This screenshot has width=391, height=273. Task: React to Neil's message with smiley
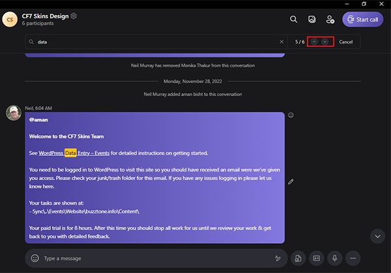click(291, 116)
